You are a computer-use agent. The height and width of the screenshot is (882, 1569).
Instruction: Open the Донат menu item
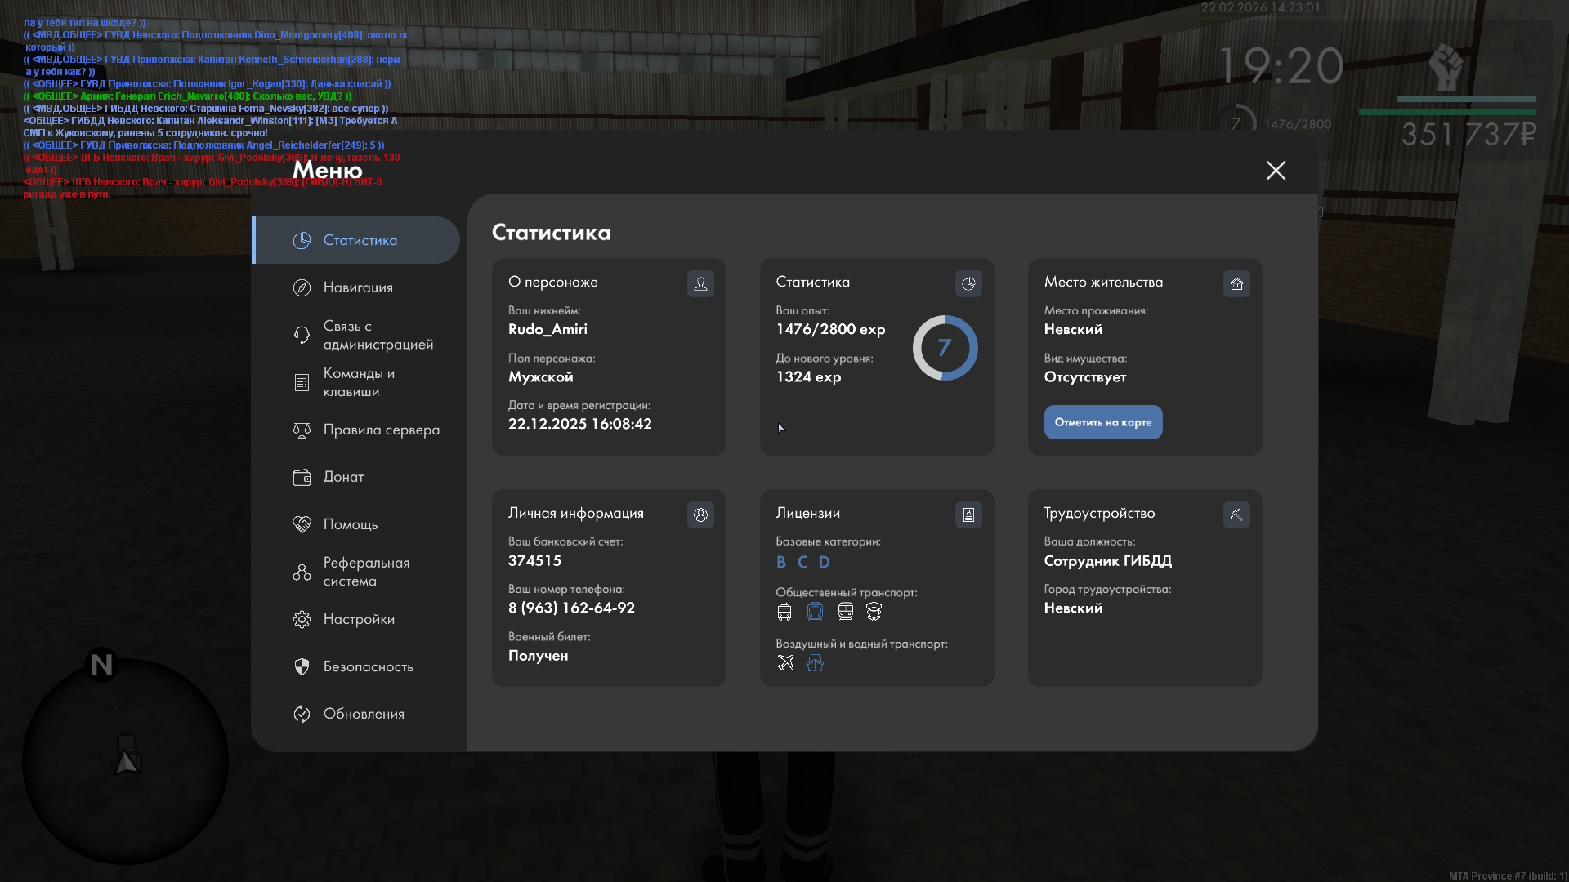coord(343,477)
